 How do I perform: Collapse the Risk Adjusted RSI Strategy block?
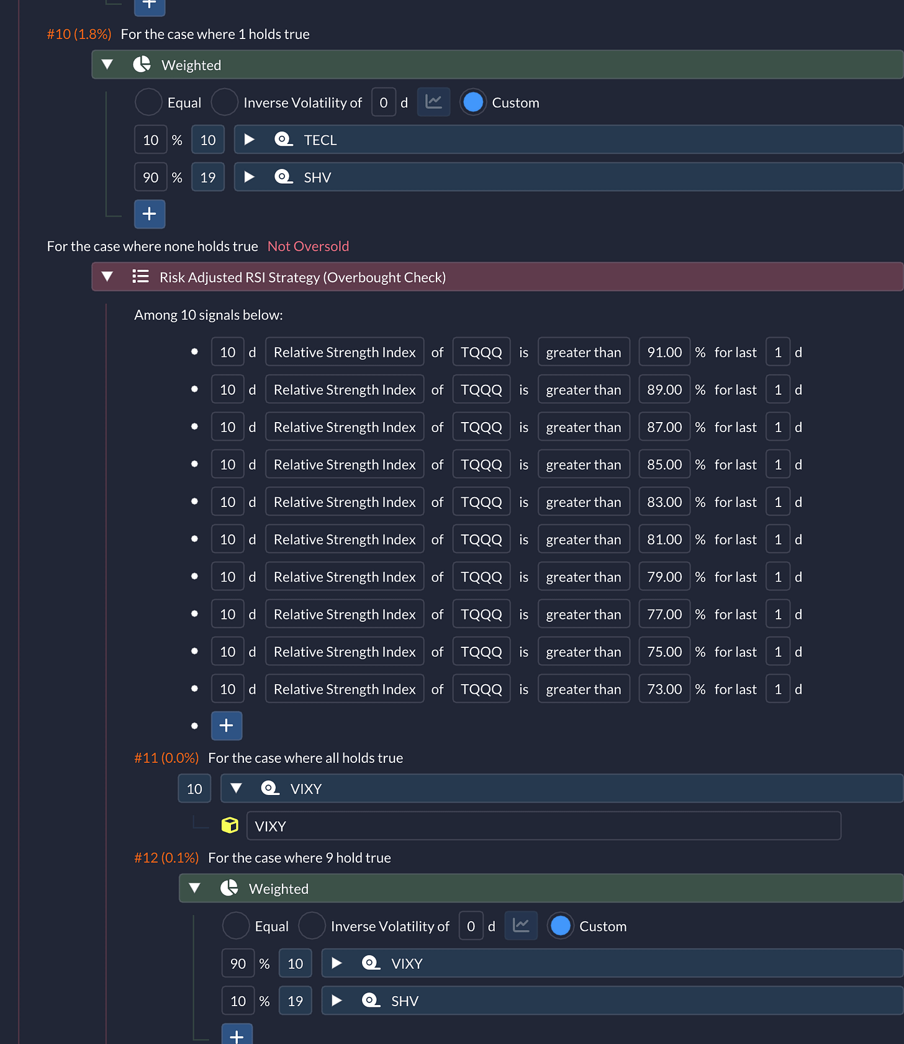click(x=107, y=277)
